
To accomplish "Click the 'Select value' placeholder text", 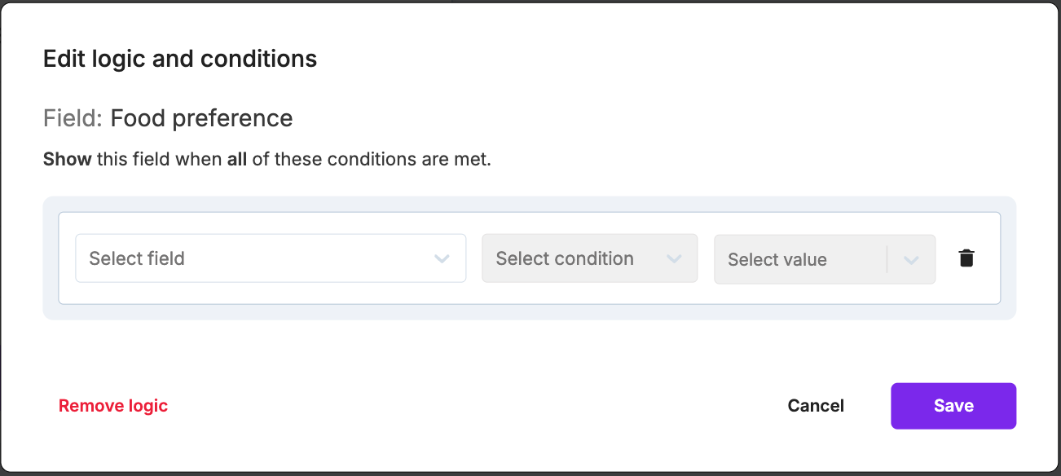I will [x=777, y=260].
